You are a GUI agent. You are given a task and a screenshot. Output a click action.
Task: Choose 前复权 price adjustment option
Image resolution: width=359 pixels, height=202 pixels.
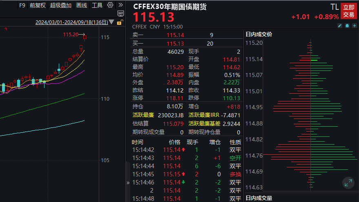click(x=38, y=5)
